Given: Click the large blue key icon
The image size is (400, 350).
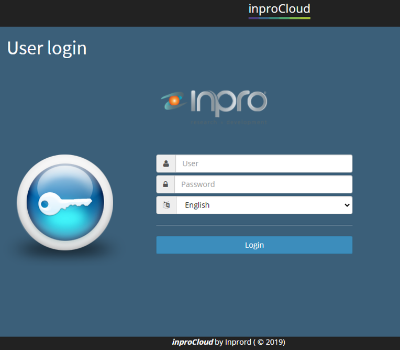Looking at the screenshot, I should pos(65,202).
